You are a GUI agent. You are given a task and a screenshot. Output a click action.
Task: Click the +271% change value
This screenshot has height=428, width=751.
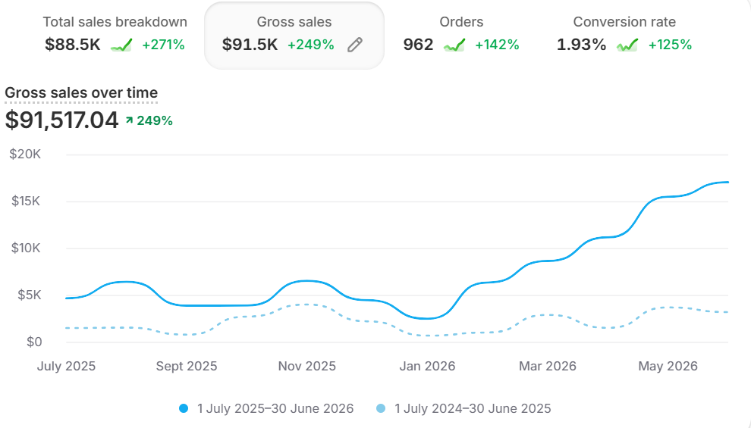tap(163, 45)
